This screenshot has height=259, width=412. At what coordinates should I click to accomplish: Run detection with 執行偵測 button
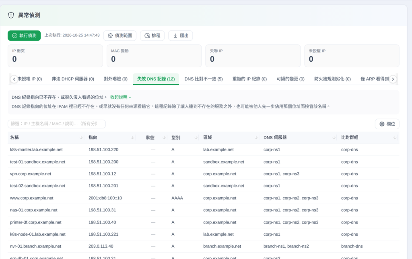[24, 35]
